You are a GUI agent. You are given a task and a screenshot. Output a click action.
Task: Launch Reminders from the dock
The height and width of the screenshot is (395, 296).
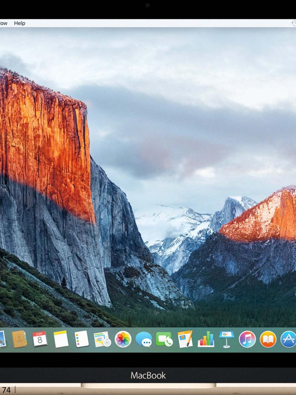81,339
